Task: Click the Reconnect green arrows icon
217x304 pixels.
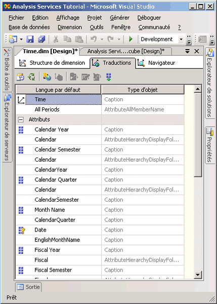Action: coord(31,77)
